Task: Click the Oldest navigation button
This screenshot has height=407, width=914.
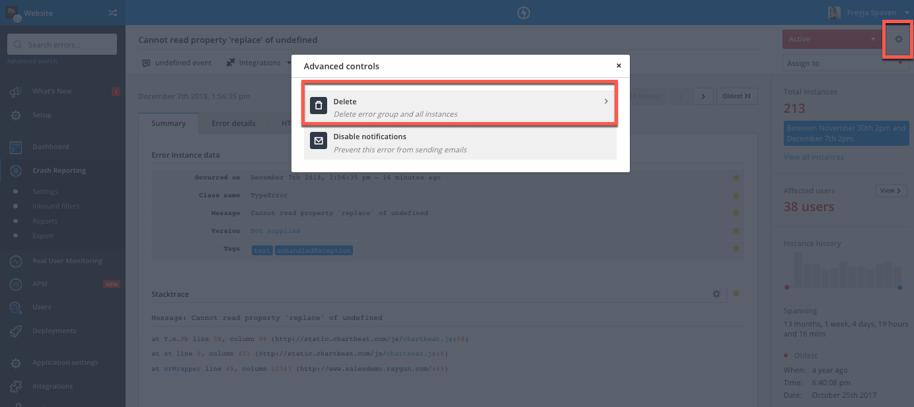Action: [737, 96]
